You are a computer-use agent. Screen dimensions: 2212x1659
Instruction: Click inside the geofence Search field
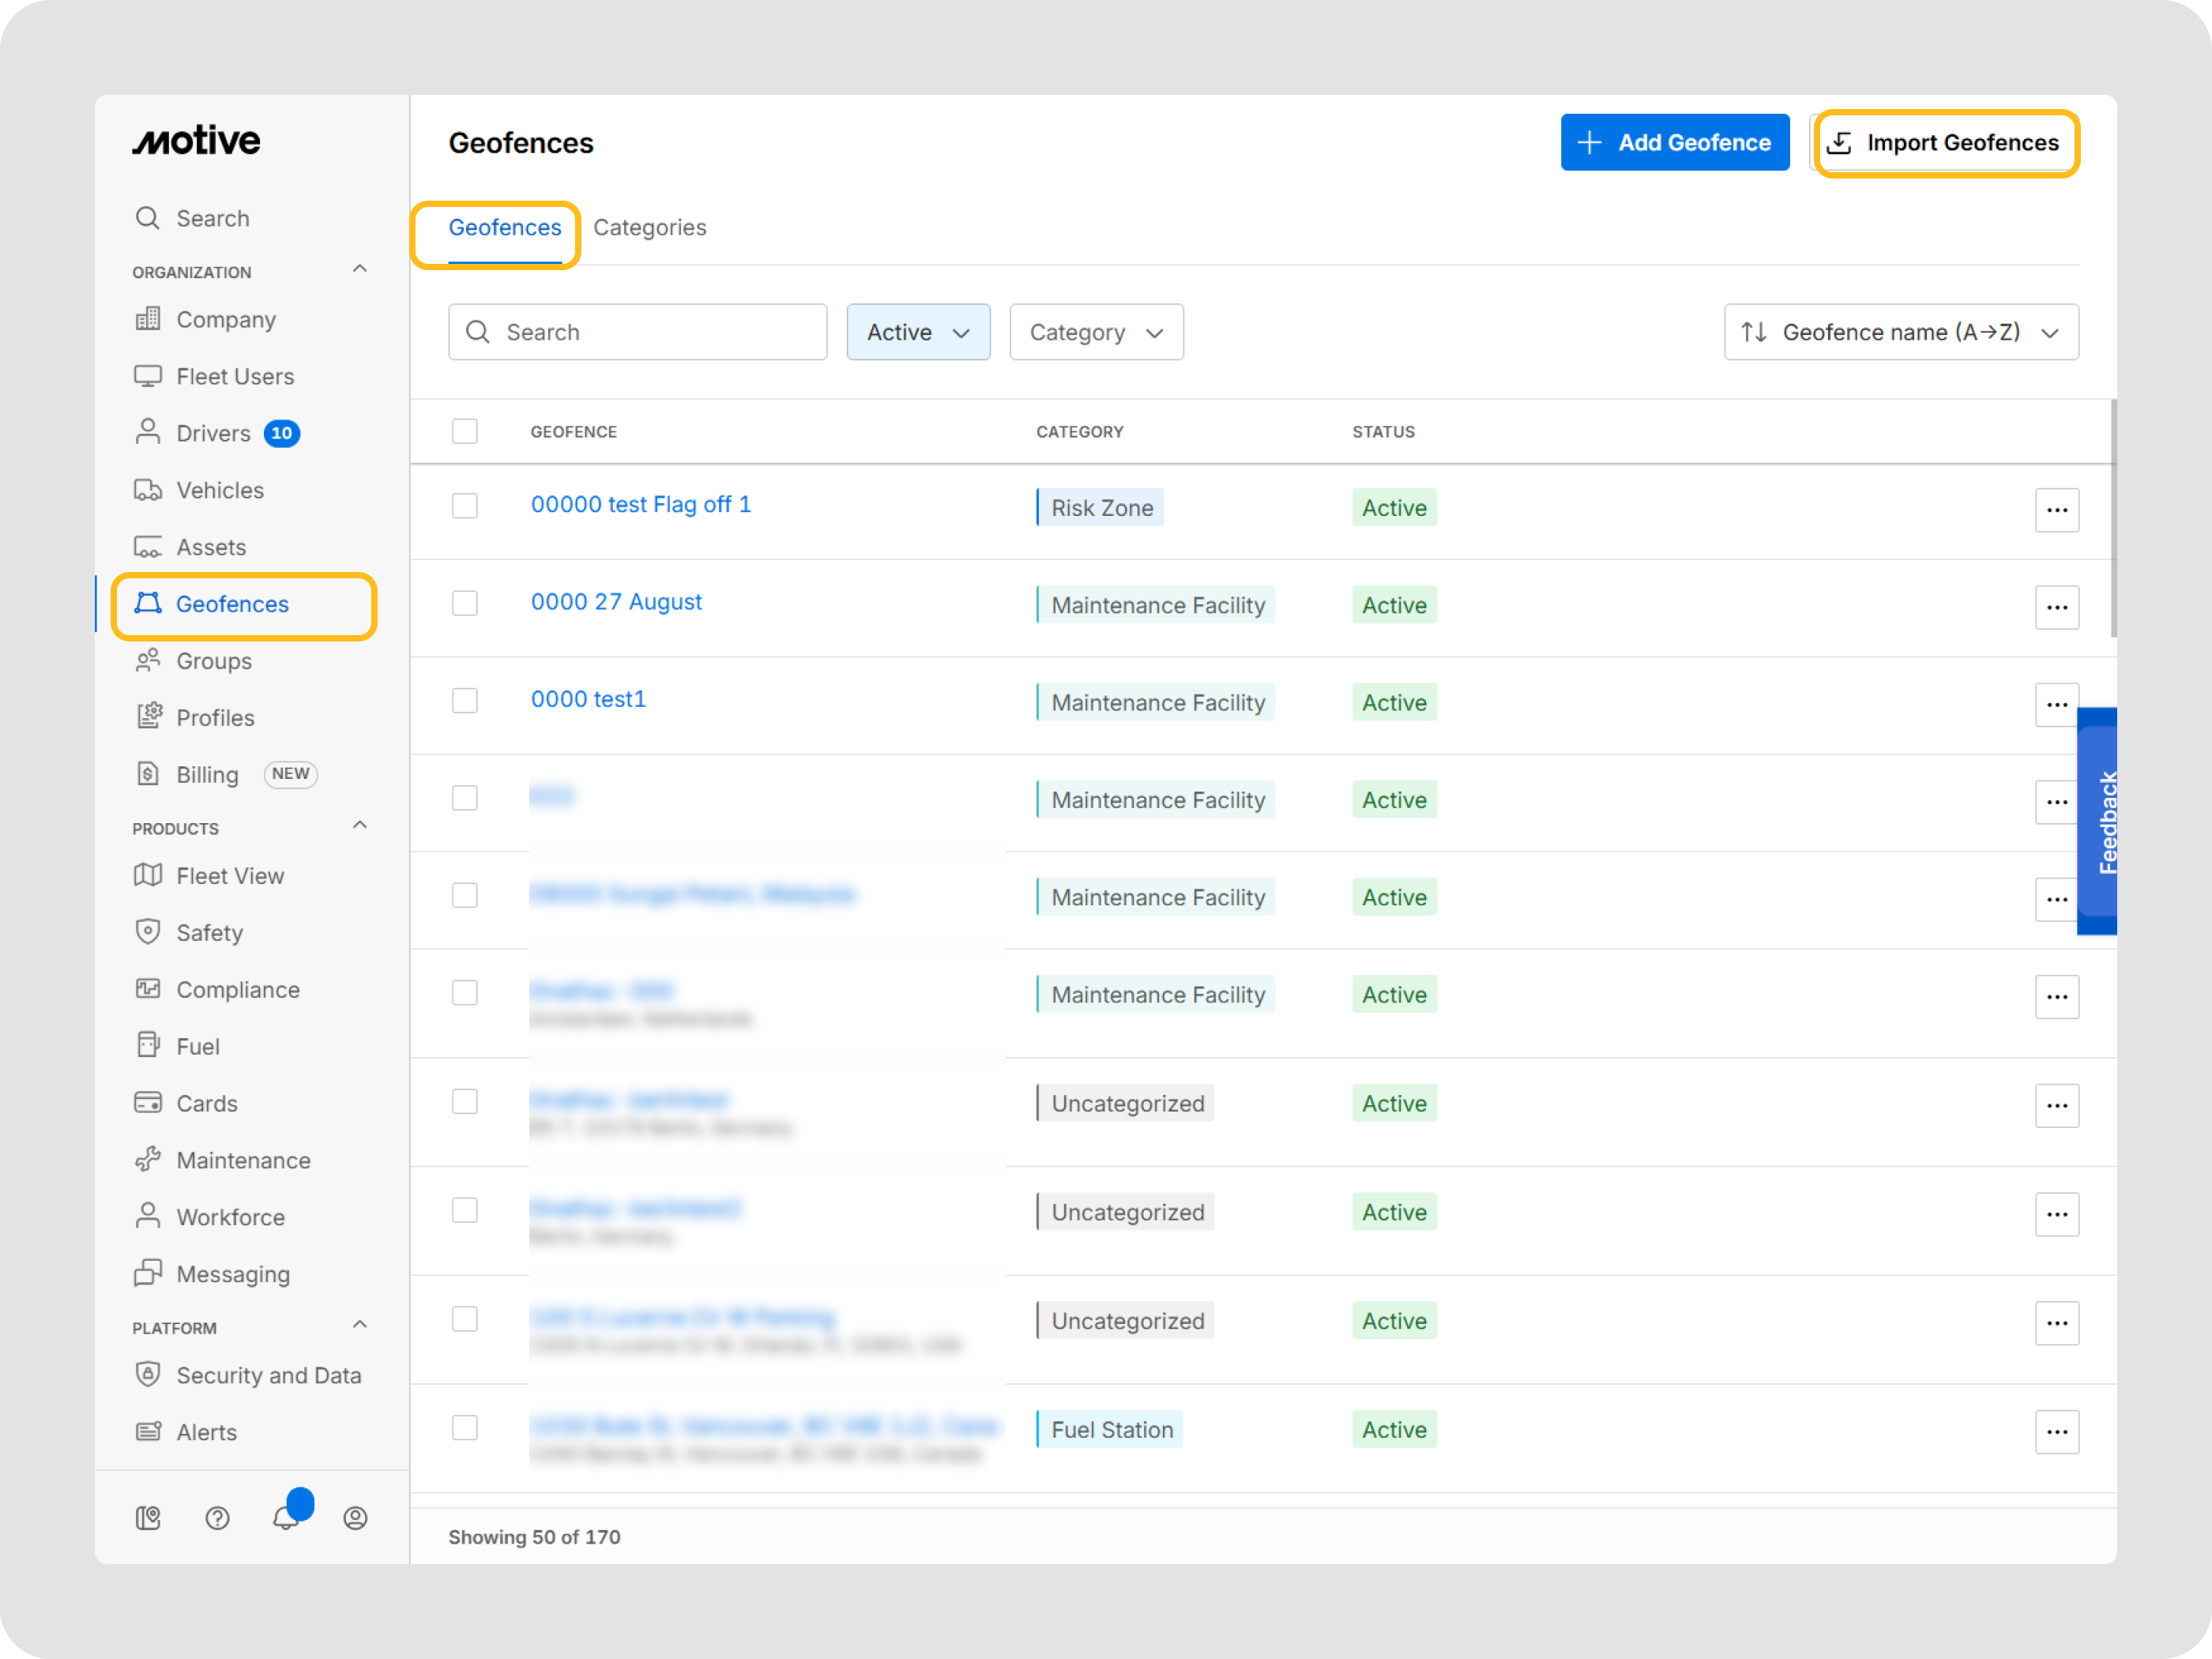637,332
